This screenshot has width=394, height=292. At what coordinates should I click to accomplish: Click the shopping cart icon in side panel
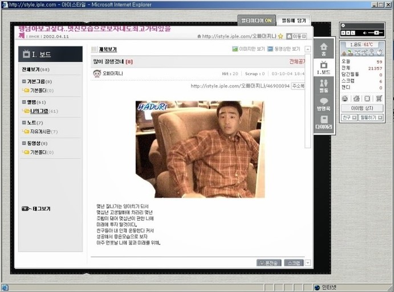[x=379, y=98]
